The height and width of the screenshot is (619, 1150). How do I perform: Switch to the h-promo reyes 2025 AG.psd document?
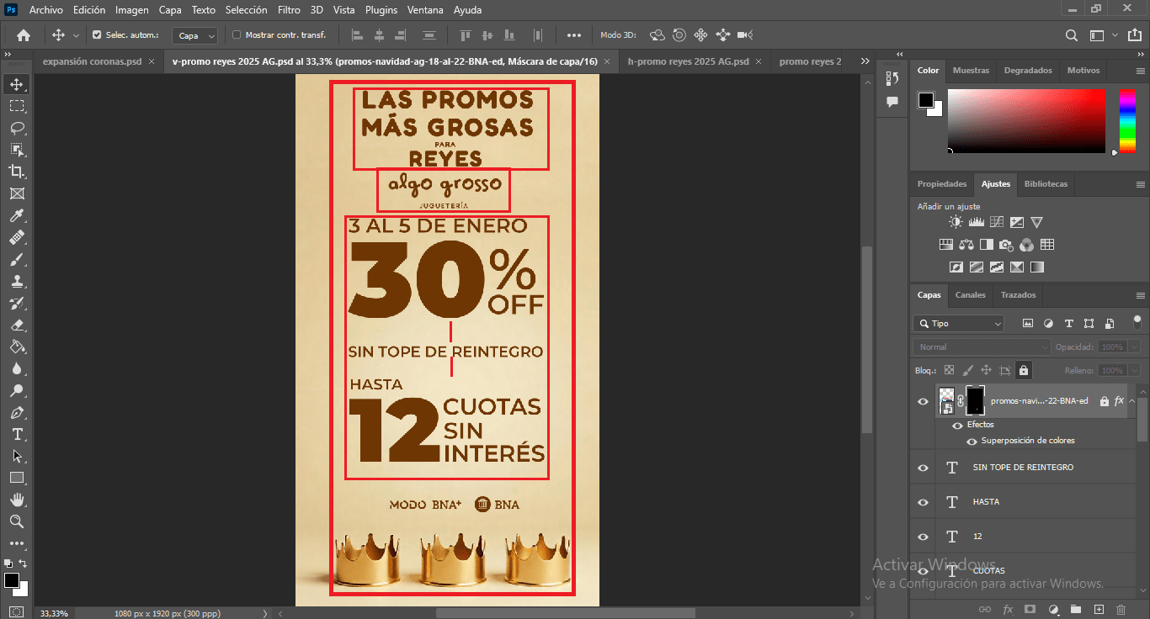[688, 61]
